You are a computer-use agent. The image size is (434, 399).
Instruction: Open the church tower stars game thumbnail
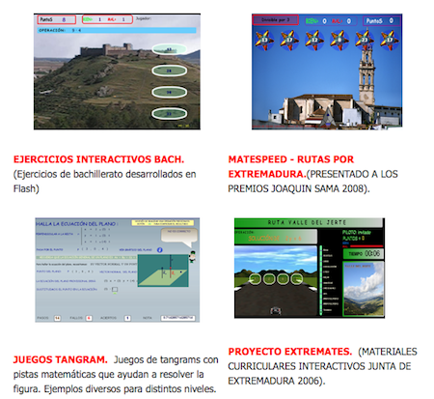point(327,71)
